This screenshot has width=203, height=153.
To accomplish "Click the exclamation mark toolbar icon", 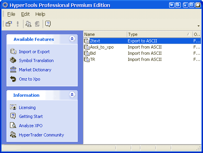I will (18, 24).
